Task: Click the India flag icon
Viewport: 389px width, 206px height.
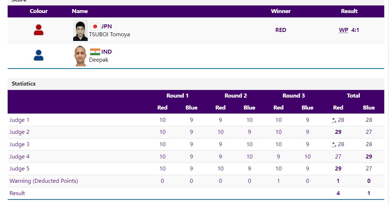Action: pyautogui.click(x=95, y=52)
